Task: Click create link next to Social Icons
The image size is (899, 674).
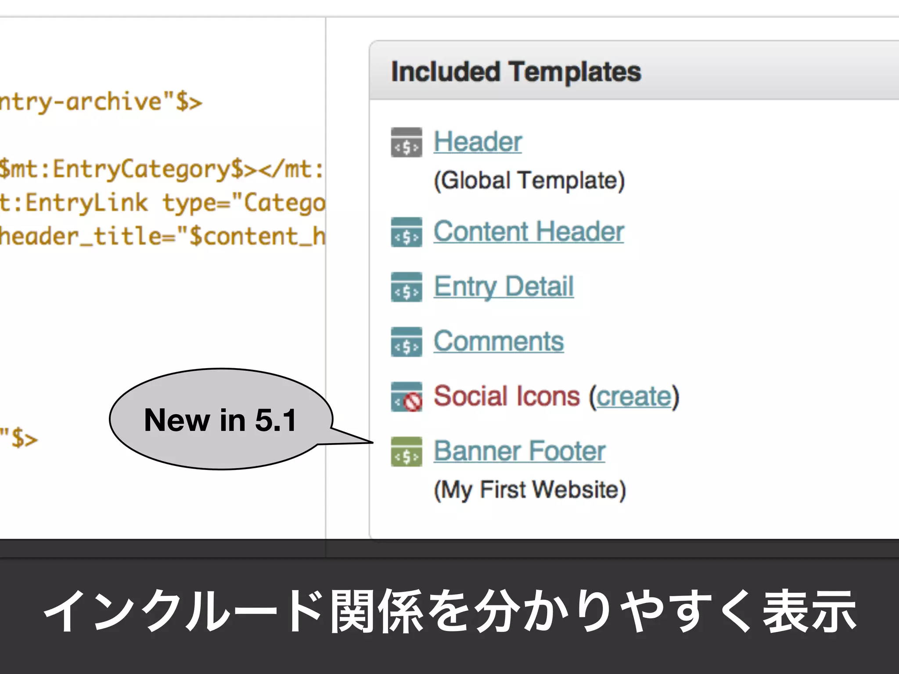Action: pos(634,397)
